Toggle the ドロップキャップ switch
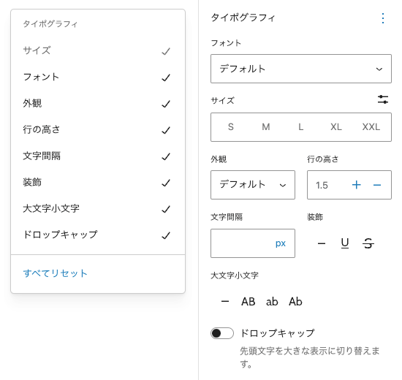 click(x=222, y=333)
